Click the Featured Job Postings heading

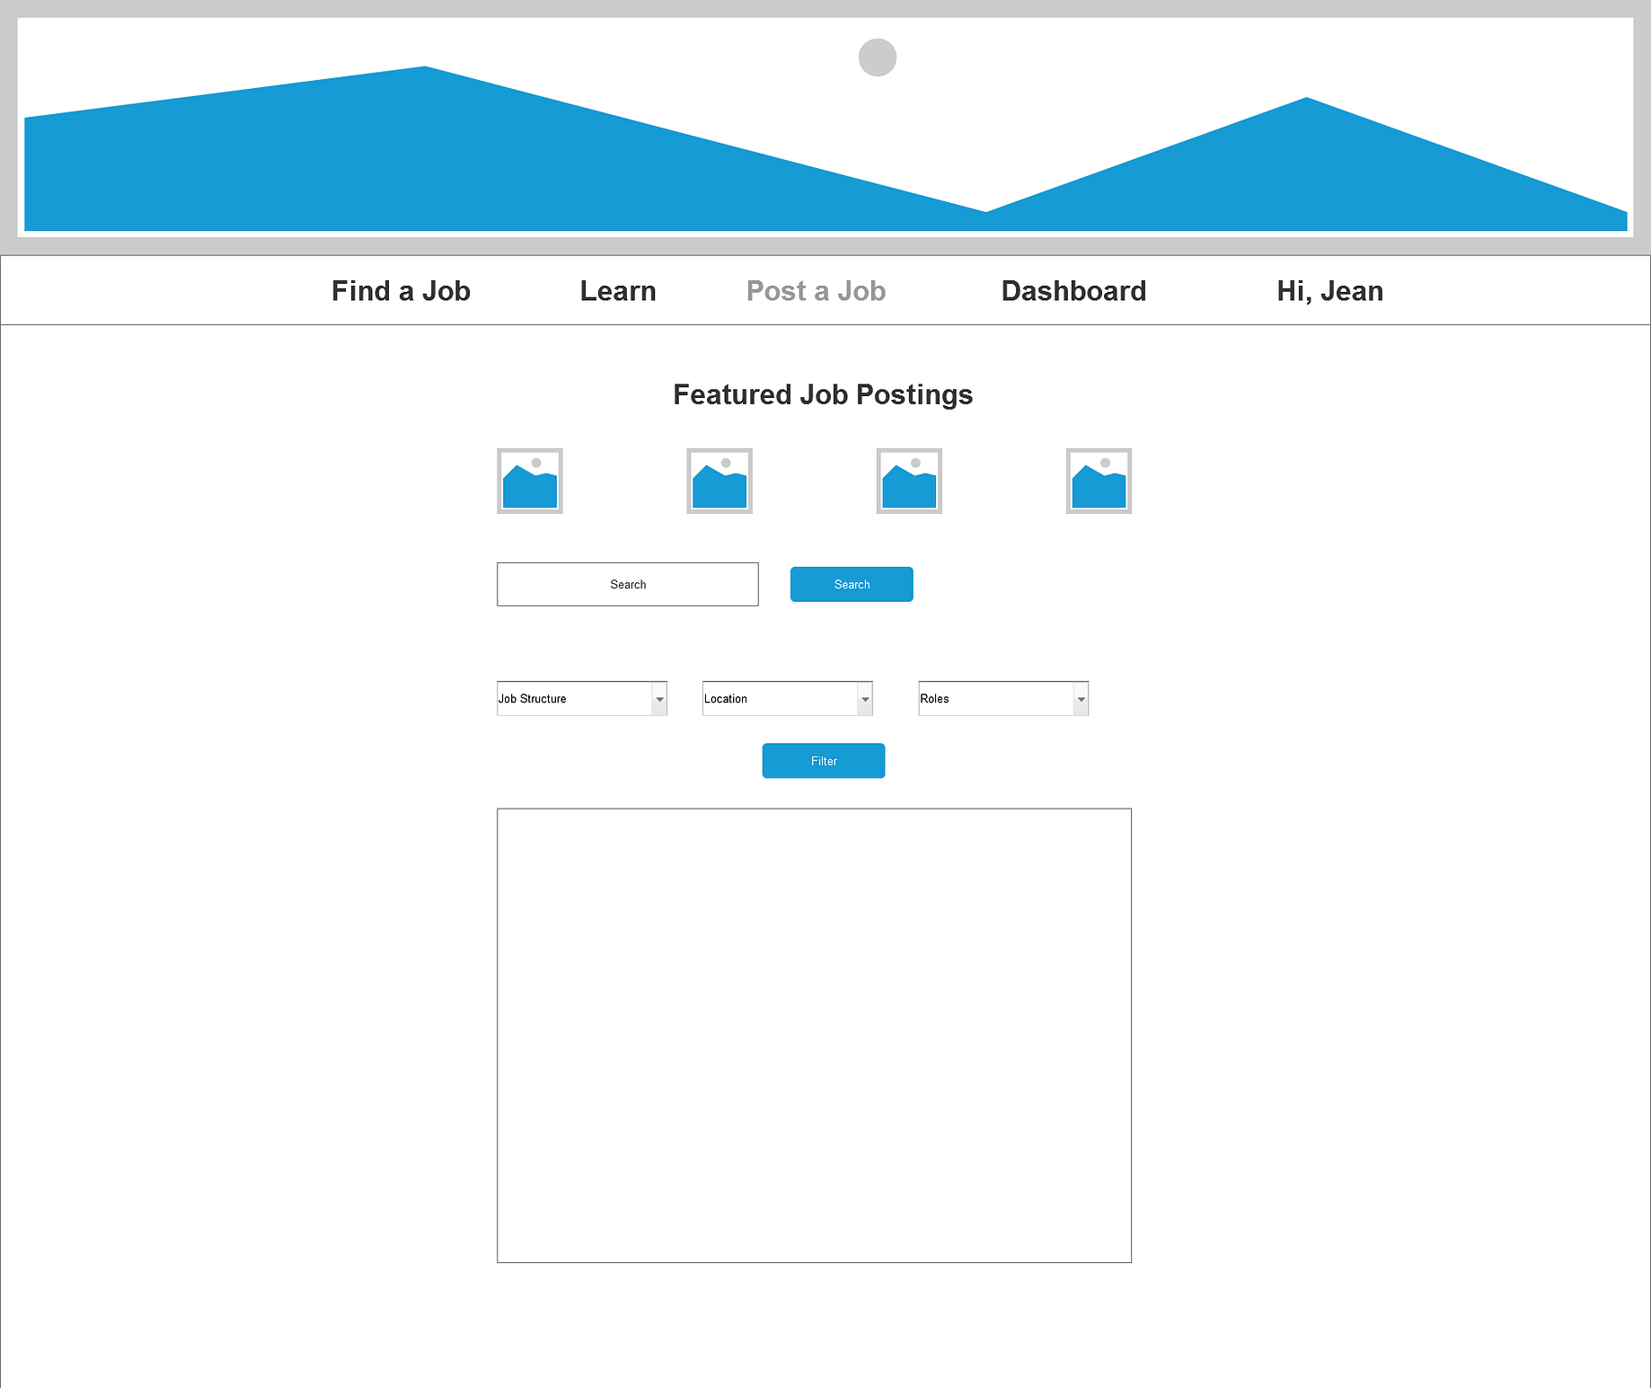coord(823,394)
